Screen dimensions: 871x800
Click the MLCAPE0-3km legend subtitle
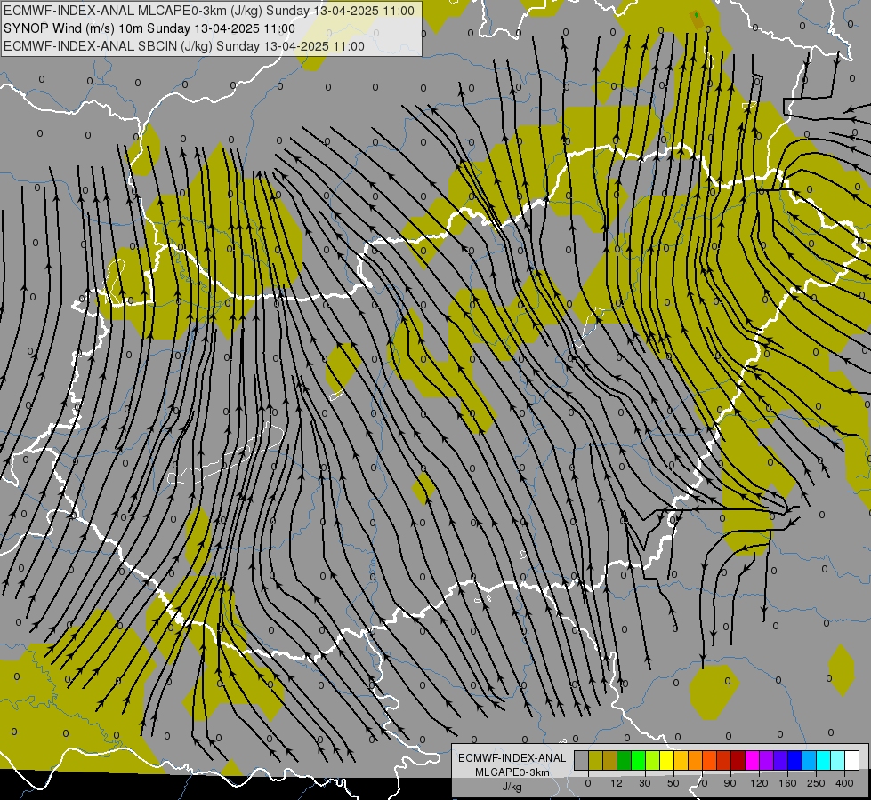click(512, 772)
